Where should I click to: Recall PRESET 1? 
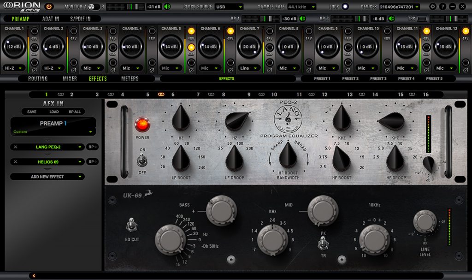click(x=322, y=78)
